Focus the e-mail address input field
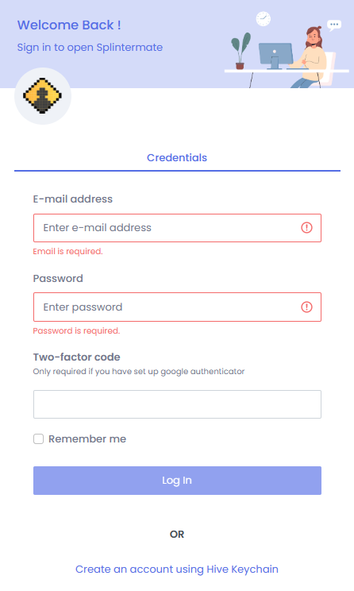The width and height of the screenshot is (354, 591). click(x=177, y=228)
